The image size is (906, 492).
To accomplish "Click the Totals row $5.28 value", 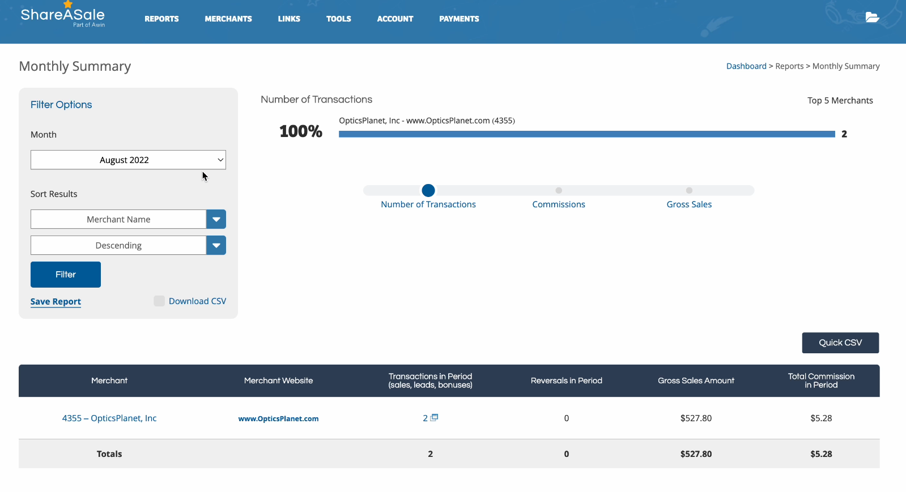I will tap(821, 454).
